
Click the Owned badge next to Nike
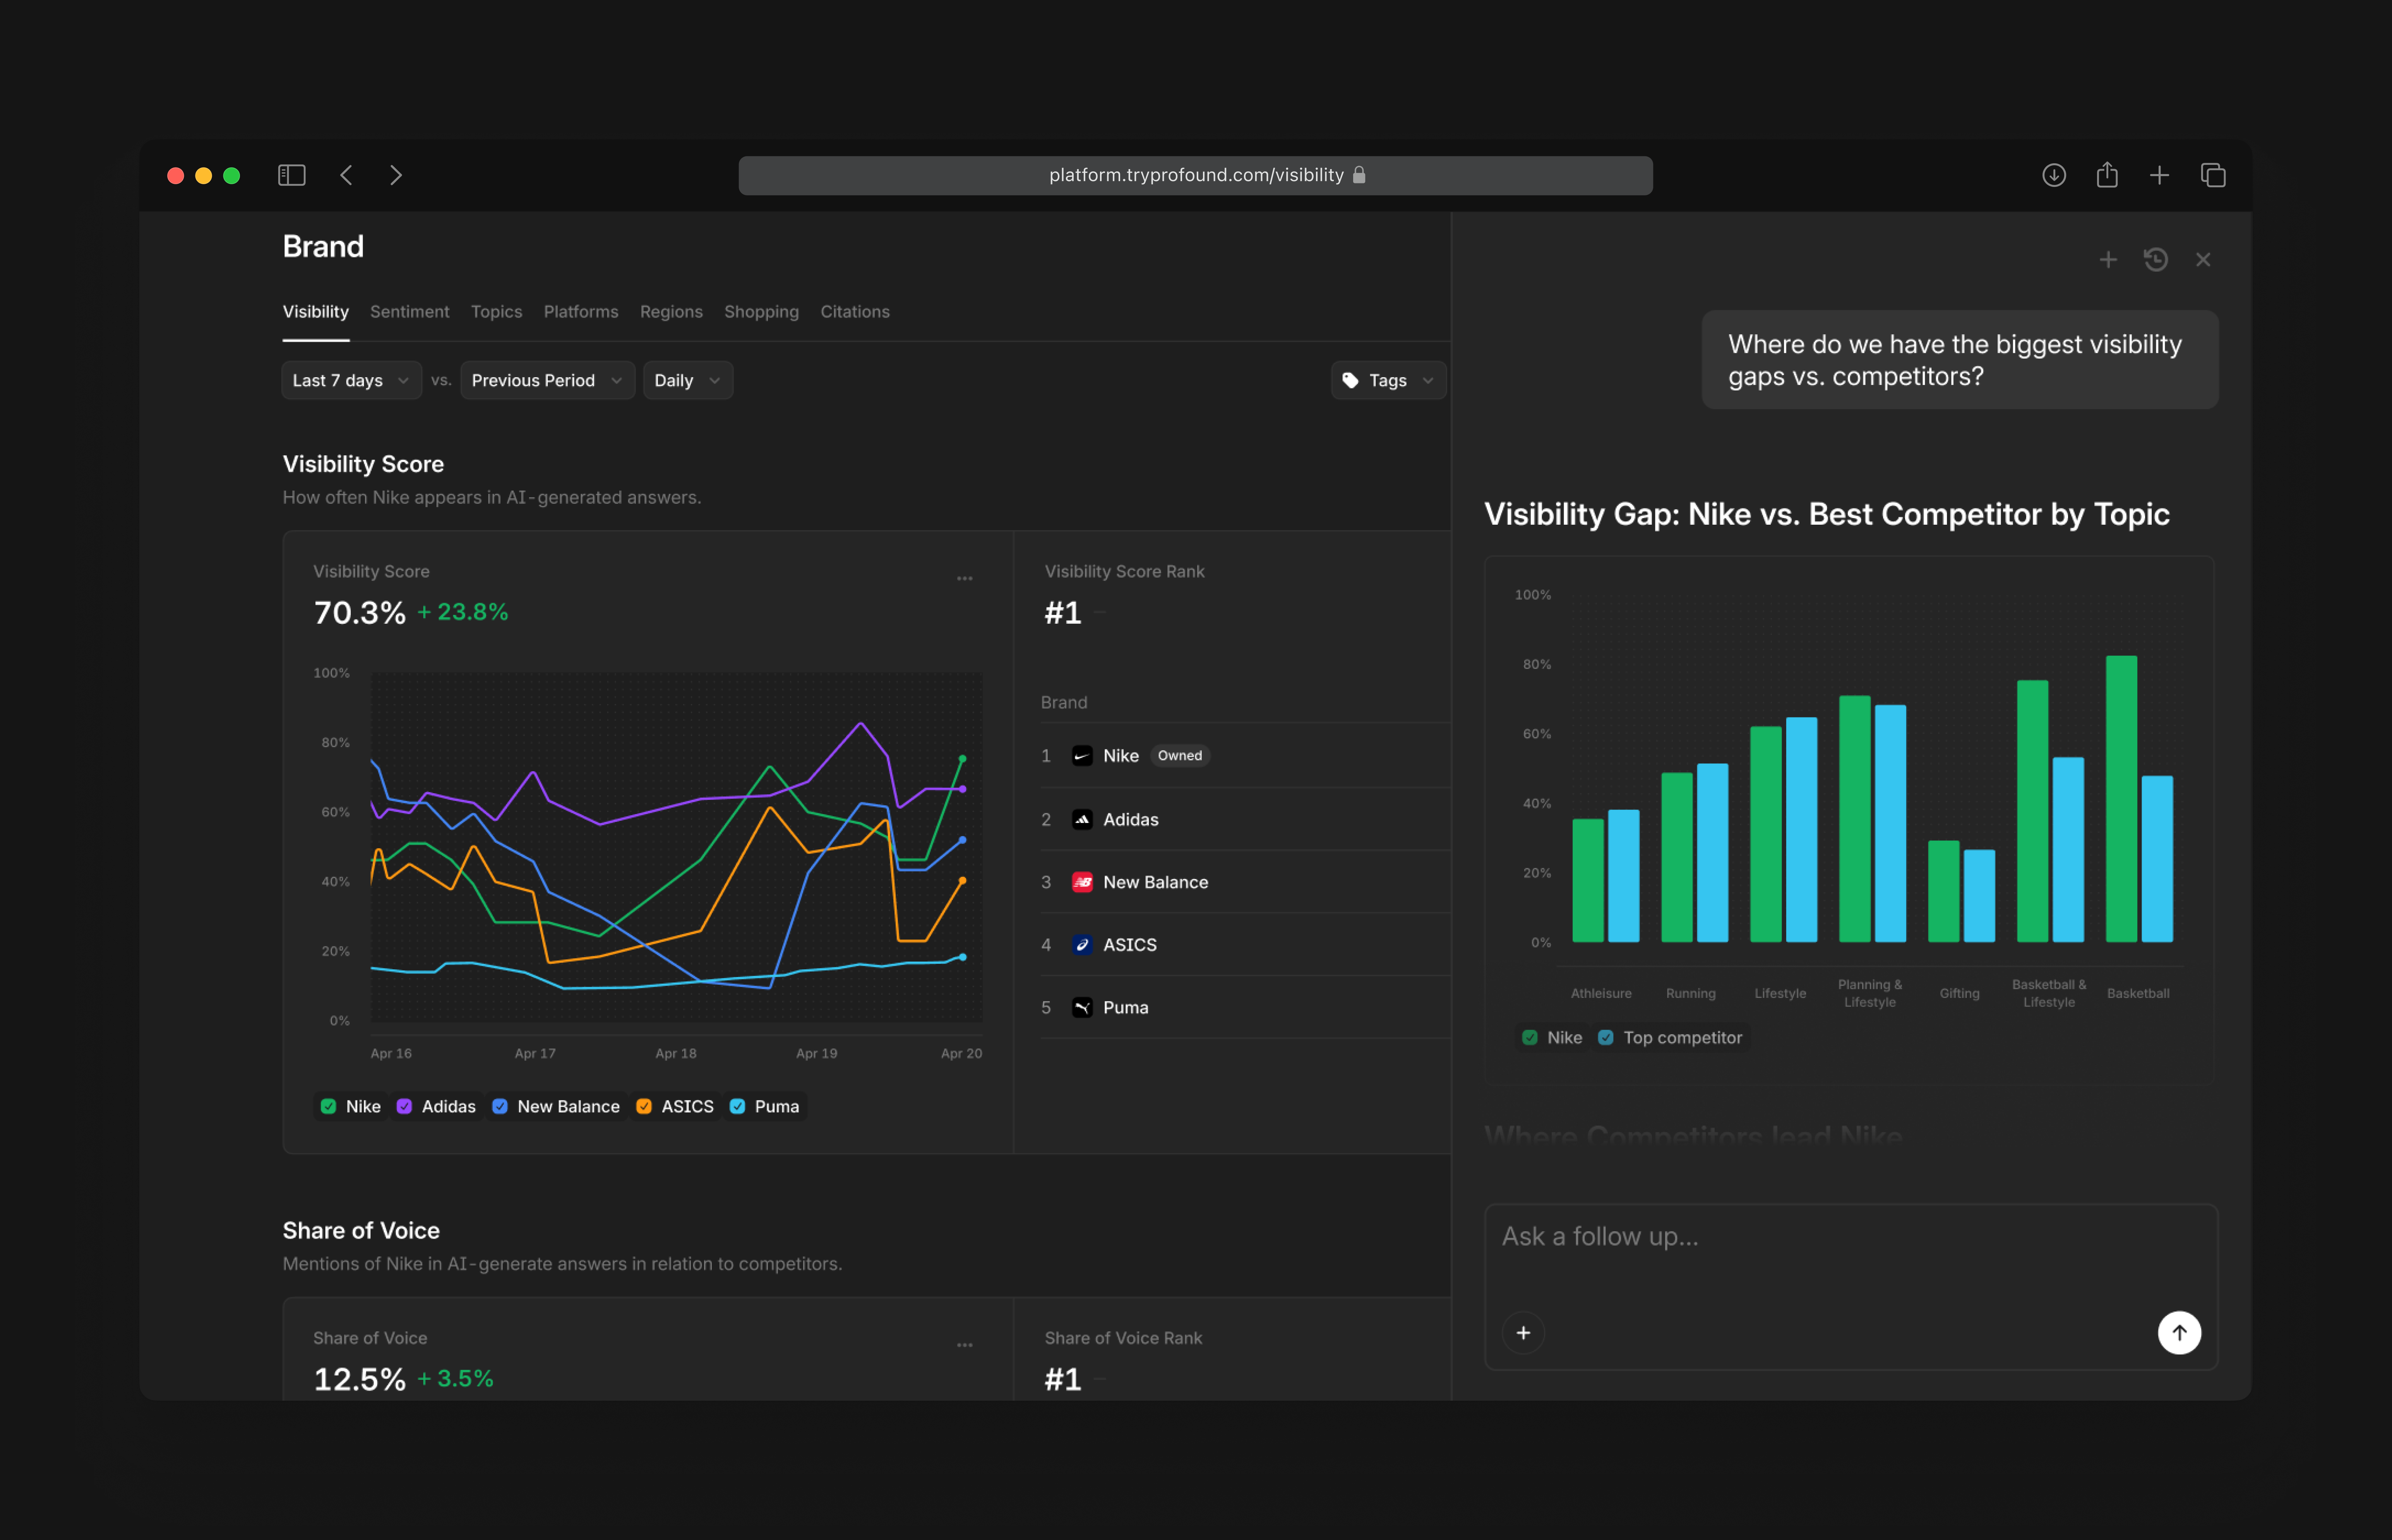(1180, 756)
